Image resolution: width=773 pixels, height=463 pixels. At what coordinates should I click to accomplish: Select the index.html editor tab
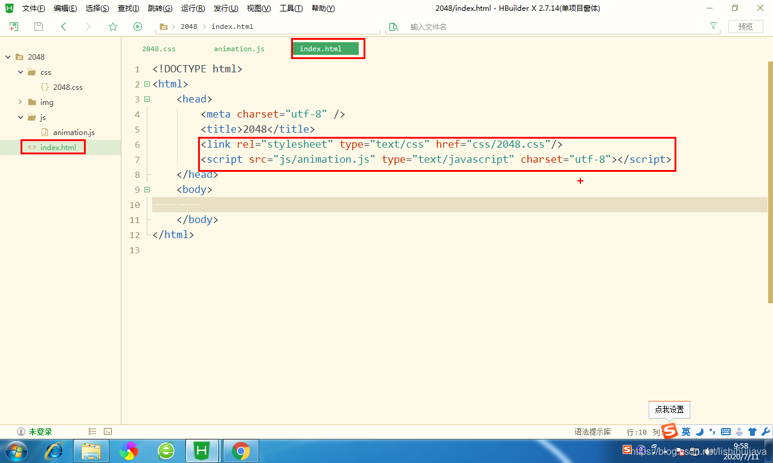[x=326, y=49]
